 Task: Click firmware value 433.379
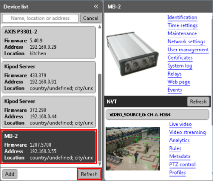point(38,76)
